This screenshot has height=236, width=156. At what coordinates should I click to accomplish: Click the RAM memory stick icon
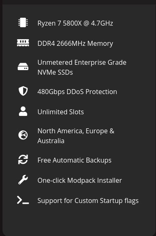coord(23,43)
